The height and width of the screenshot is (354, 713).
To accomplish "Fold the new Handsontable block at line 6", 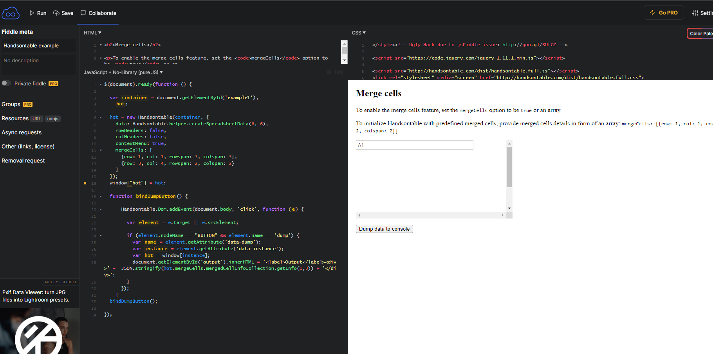I will (x=101, y=117).
